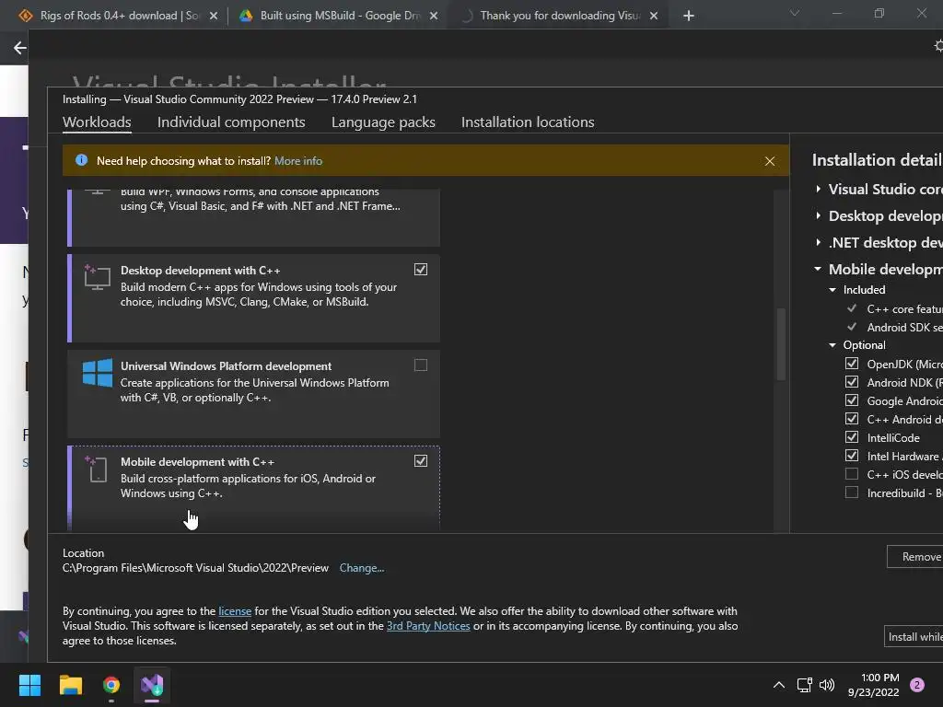The width and height of the screenshot is (943, 707).
Task: Toggle C++ Android development checkbox
Action: [x=852, y=419]
